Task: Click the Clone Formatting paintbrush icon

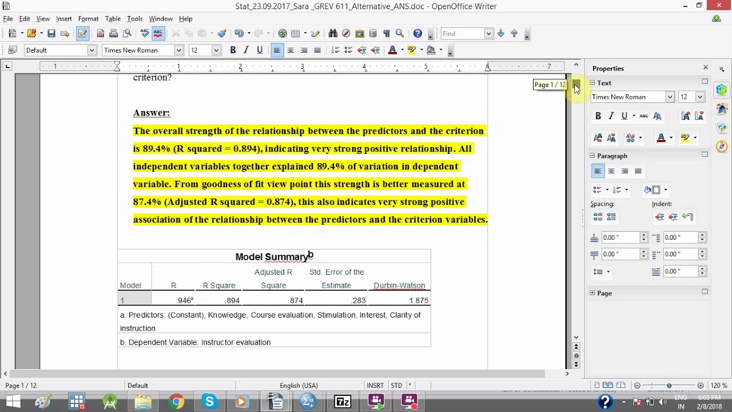Action: (222, 34)
